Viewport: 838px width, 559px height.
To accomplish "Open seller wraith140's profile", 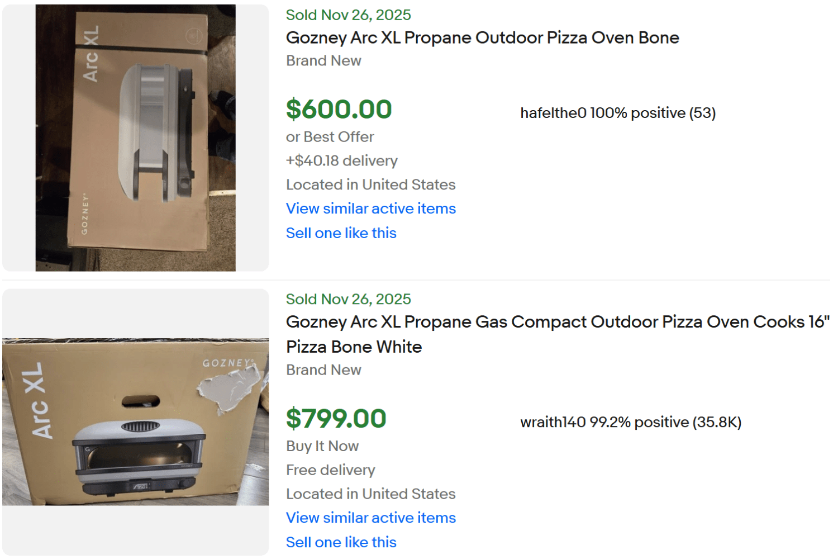I will pos(549,422).
